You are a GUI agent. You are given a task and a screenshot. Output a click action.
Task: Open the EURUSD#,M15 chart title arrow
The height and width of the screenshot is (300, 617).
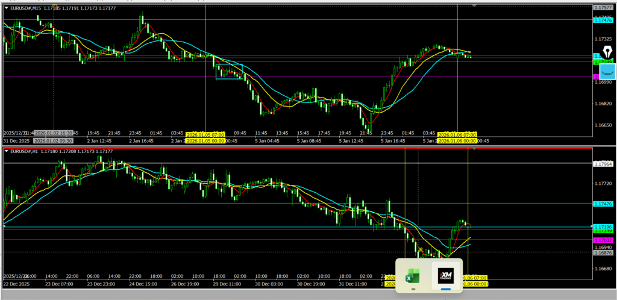[6, 8]
